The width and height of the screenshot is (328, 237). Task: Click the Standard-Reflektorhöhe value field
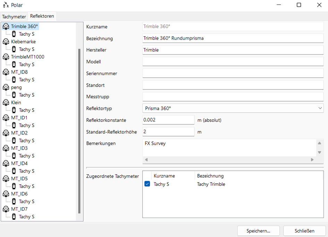[x=168, y=132]
